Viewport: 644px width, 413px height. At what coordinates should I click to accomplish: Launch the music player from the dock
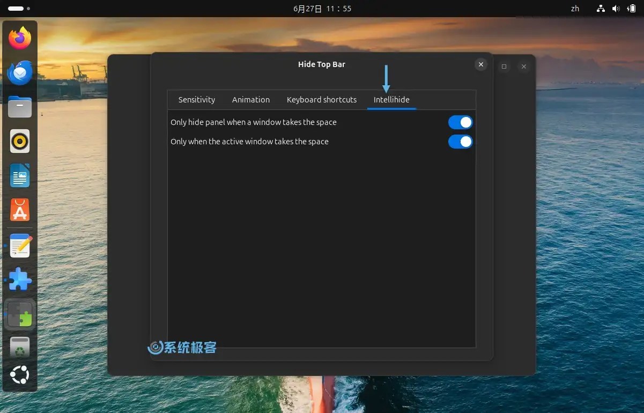(x=20, y=141)
